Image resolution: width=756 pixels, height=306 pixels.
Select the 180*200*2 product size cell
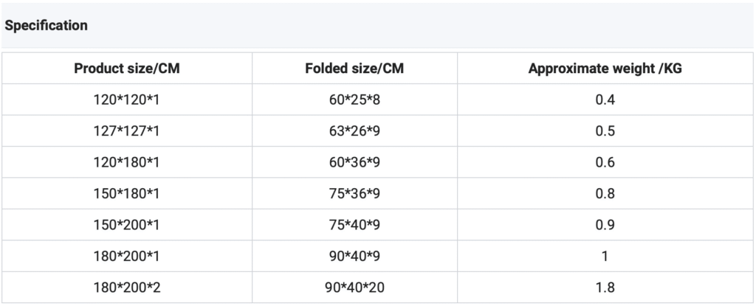pyautogui.click(x=127, y=288)
